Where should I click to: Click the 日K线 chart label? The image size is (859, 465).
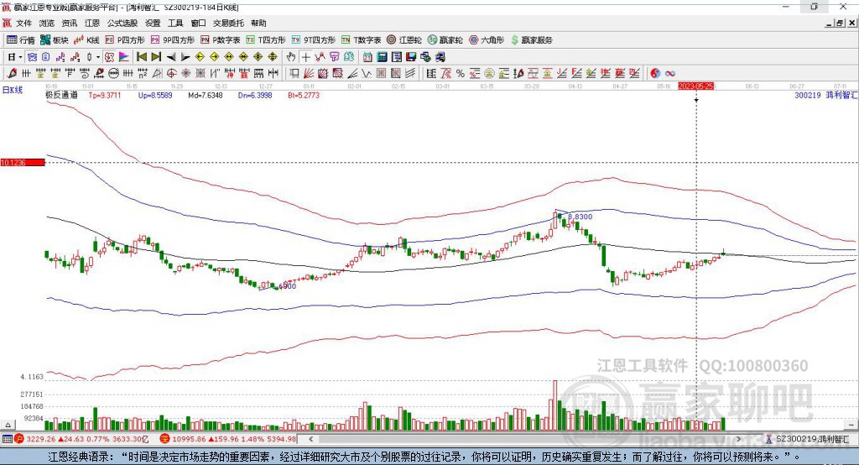pyautogui.click(x=13, y=90)
